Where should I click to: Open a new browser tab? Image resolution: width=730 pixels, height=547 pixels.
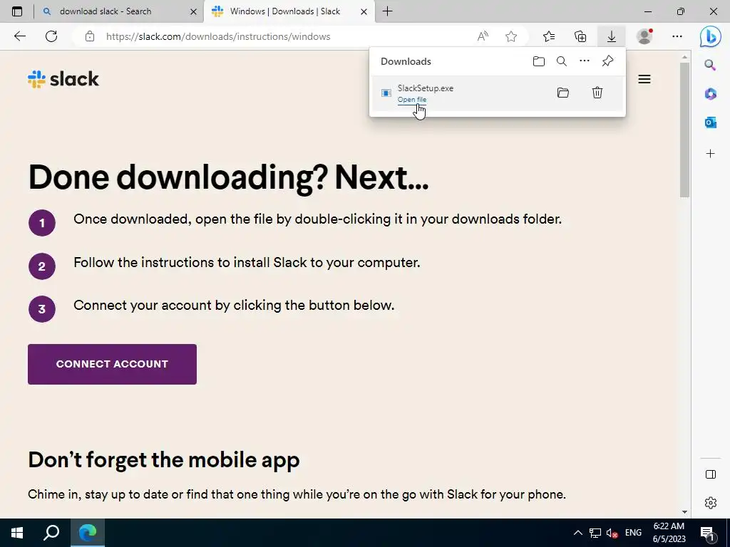tap(387, 11)
